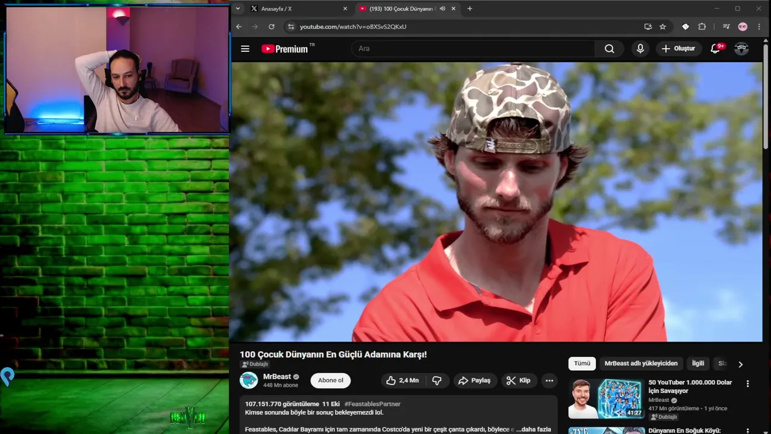Open YouTube notifications bell

point(716,49)
